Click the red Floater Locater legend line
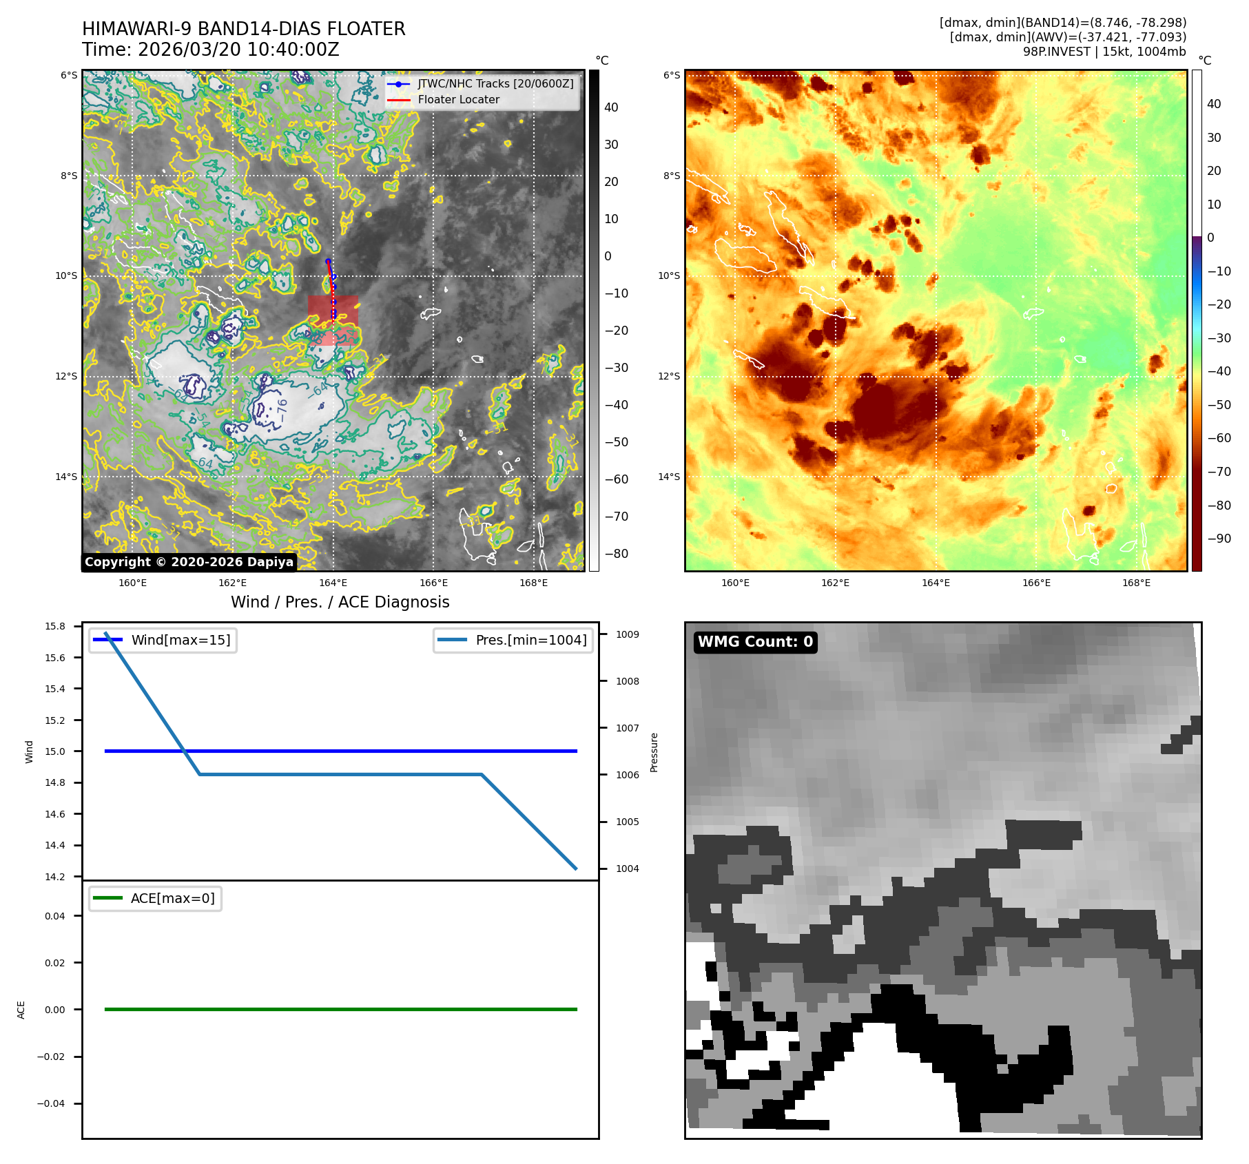The width and height of the screenshot is (1249, 1164). tap(398, 100)
